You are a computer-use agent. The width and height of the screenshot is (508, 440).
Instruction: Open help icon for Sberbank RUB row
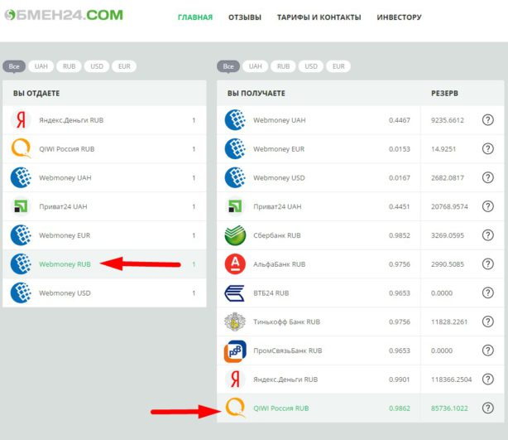(487, 235)
